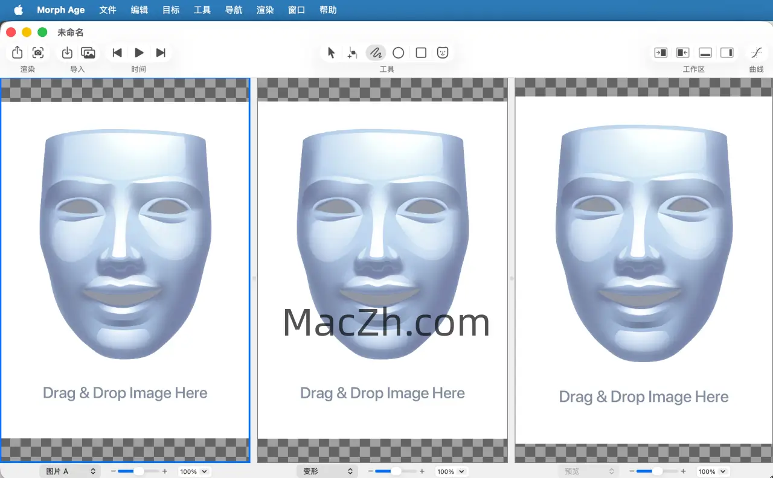The width and height of the screenshot is (773, 478).
Task: Toggle the right sidebar panel
Action: click(726, 53)
